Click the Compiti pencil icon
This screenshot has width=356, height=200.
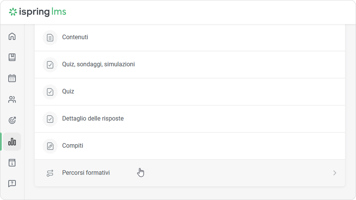[x=50, y=146]
